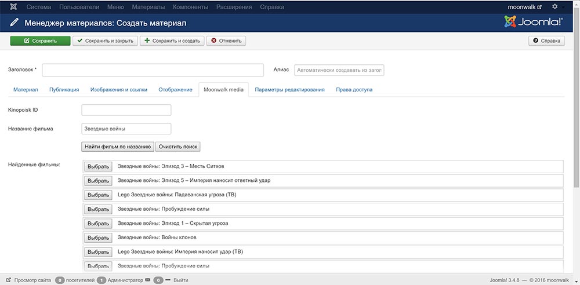
Task: Click the pencil icon beside the page title
Action: coord(14,23)
